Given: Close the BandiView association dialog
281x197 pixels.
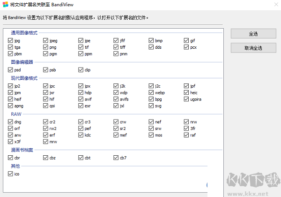Looking at the screenshot, I should [x=276, y=5].
